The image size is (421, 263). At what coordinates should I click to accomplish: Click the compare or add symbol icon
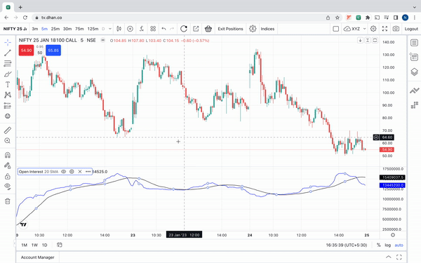coord(130,29)
